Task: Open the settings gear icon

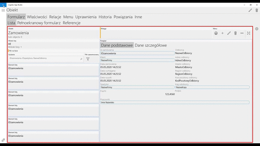Action: tap(257, 29)
